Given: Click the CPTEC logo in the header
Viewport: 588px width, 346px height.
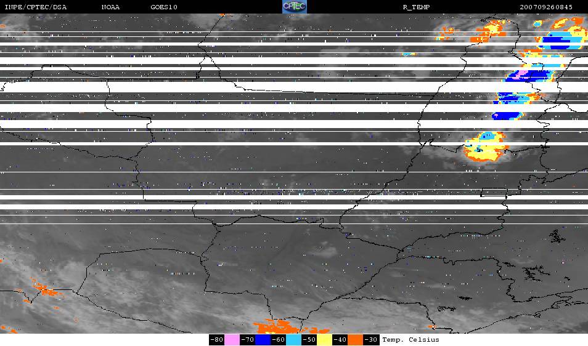Looking at the screenshot, I should tap(295, 7).
